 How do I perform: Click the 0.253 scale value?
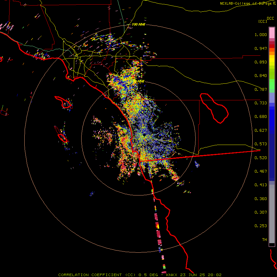tap(261, 226)
